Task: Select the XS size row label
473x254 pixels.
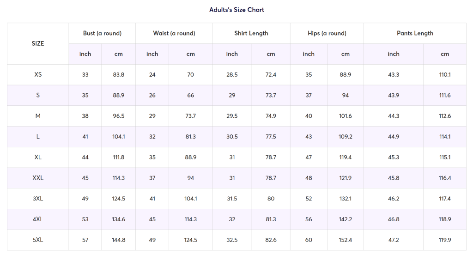Action: (x=38, y=74)
